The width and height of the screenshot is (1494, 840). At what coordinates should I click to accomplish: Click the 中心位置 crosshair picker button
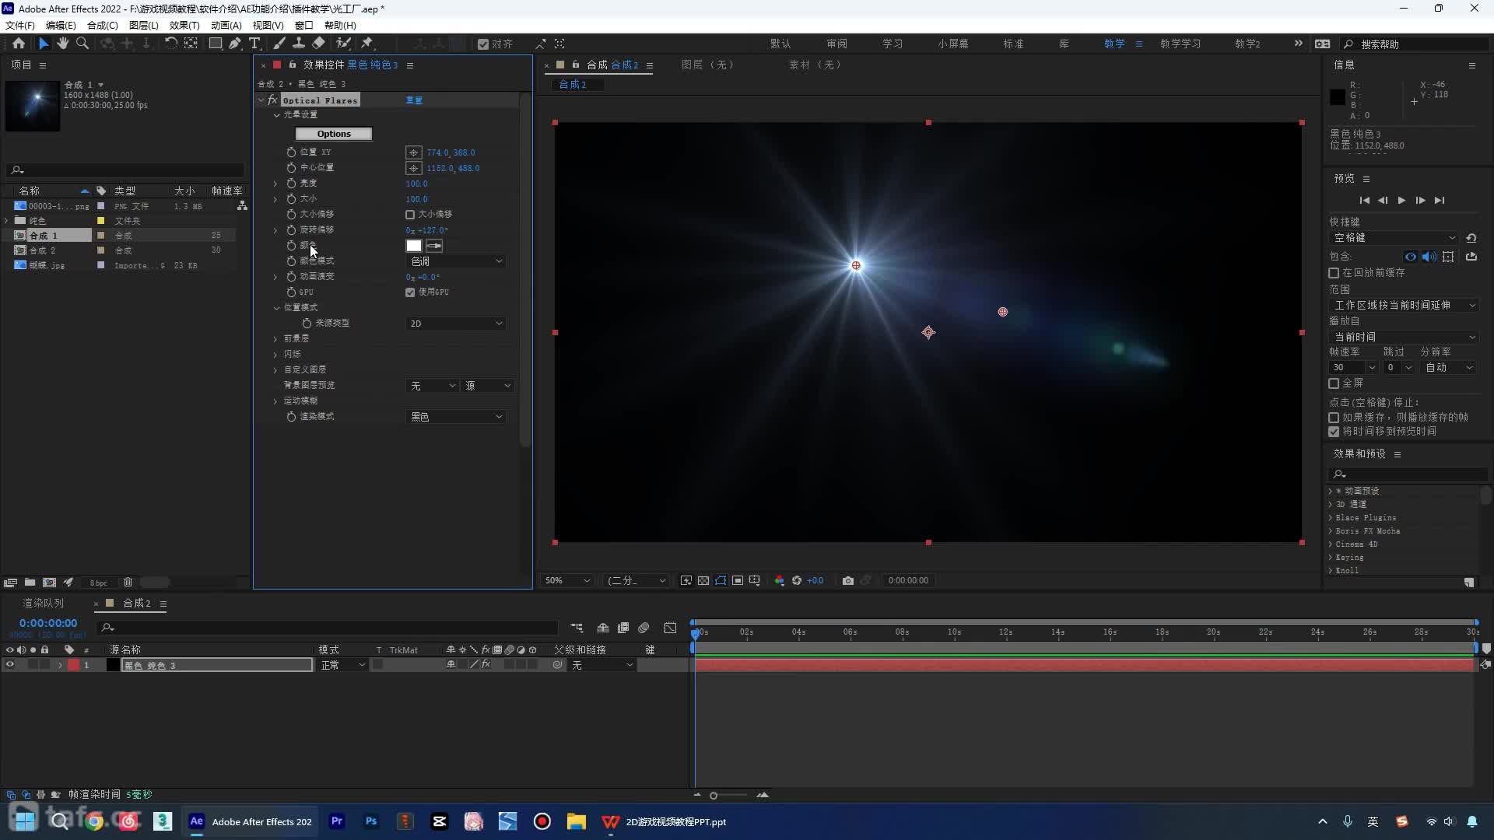click(414, 168)
